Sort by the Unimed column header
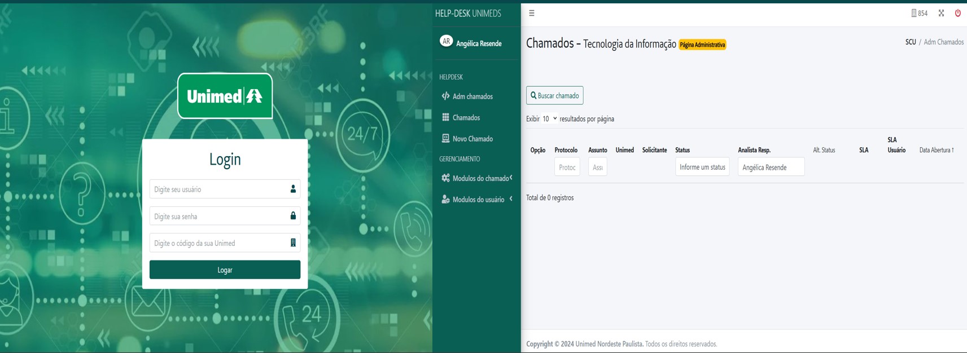 pos(624,150)
